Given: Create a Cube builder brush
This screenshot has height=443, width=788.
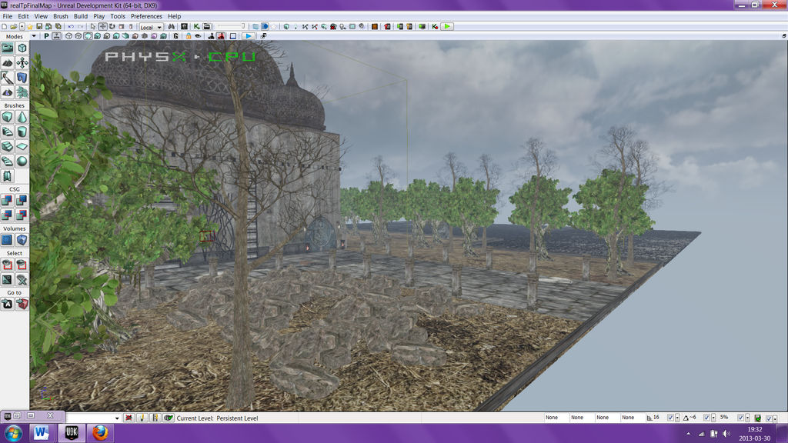Looking at the screenshot, I should [7, 117].
